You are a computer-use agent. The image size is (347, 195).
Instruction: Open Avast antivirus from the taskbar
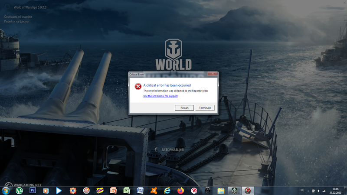[x=154, y=191]
